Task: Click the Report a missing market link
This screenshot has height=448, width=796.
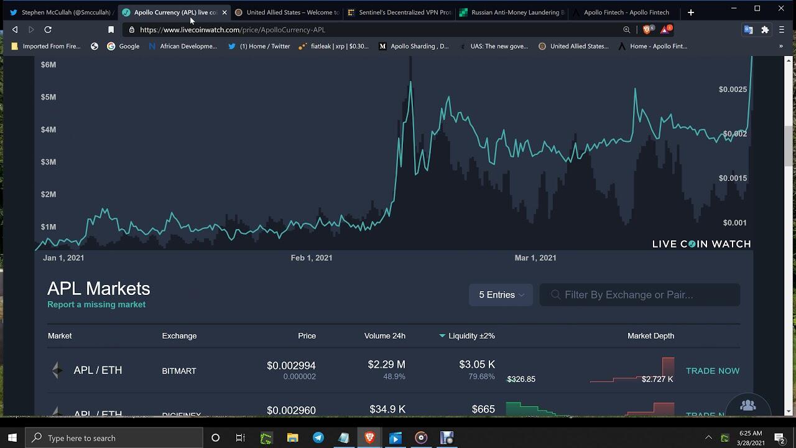Action: (x=96, y=305)
